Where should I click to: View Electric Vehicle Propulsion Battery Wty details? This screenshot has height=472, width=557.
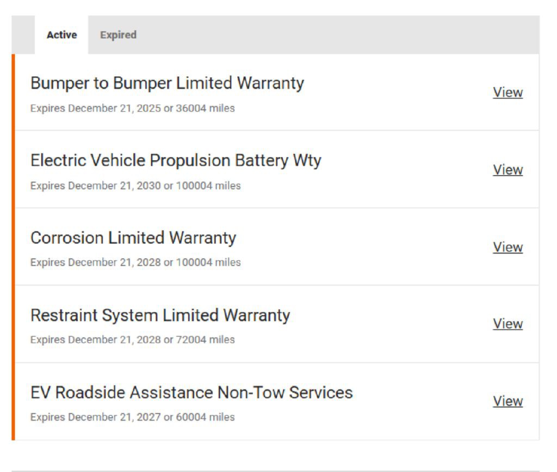click(x=508, y=170)
